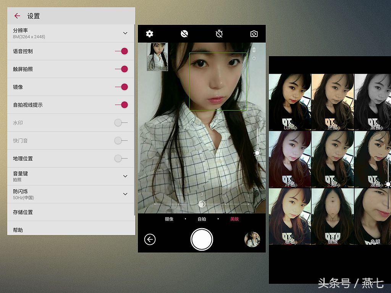Viewport: 391px width, 293px height.
Task: Toggle the 快门音 switch
Action: click(121, 140)
